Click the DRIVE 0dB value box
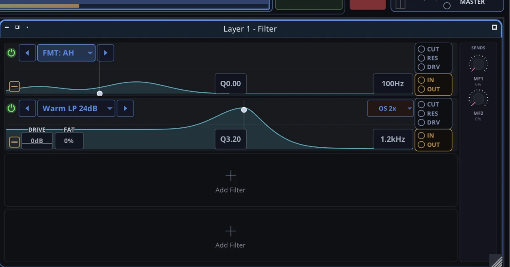Screen dimensions: 510x267 [37, 141]
